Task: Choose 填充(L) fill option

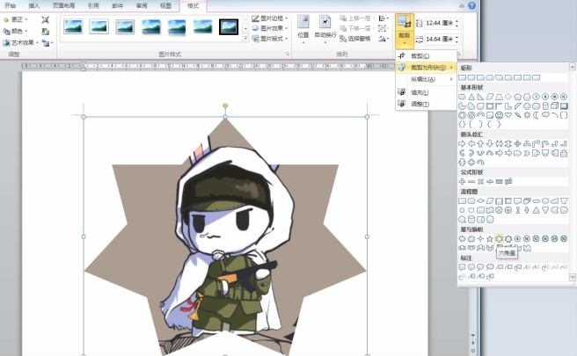Action: click(426, 92)
